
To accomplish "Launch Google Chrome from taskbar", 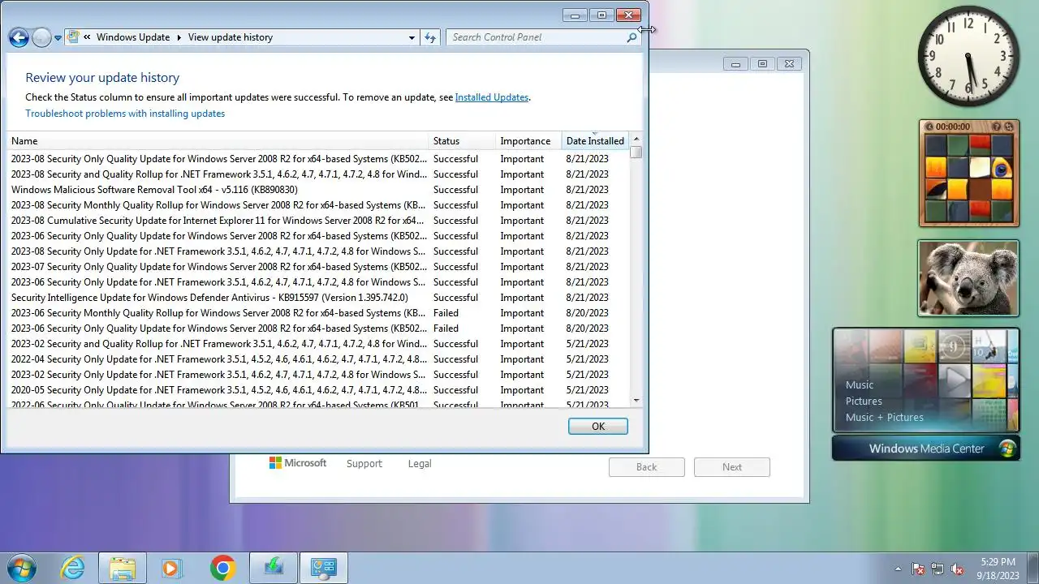I will pyautogui.click(x=222, y=568).
